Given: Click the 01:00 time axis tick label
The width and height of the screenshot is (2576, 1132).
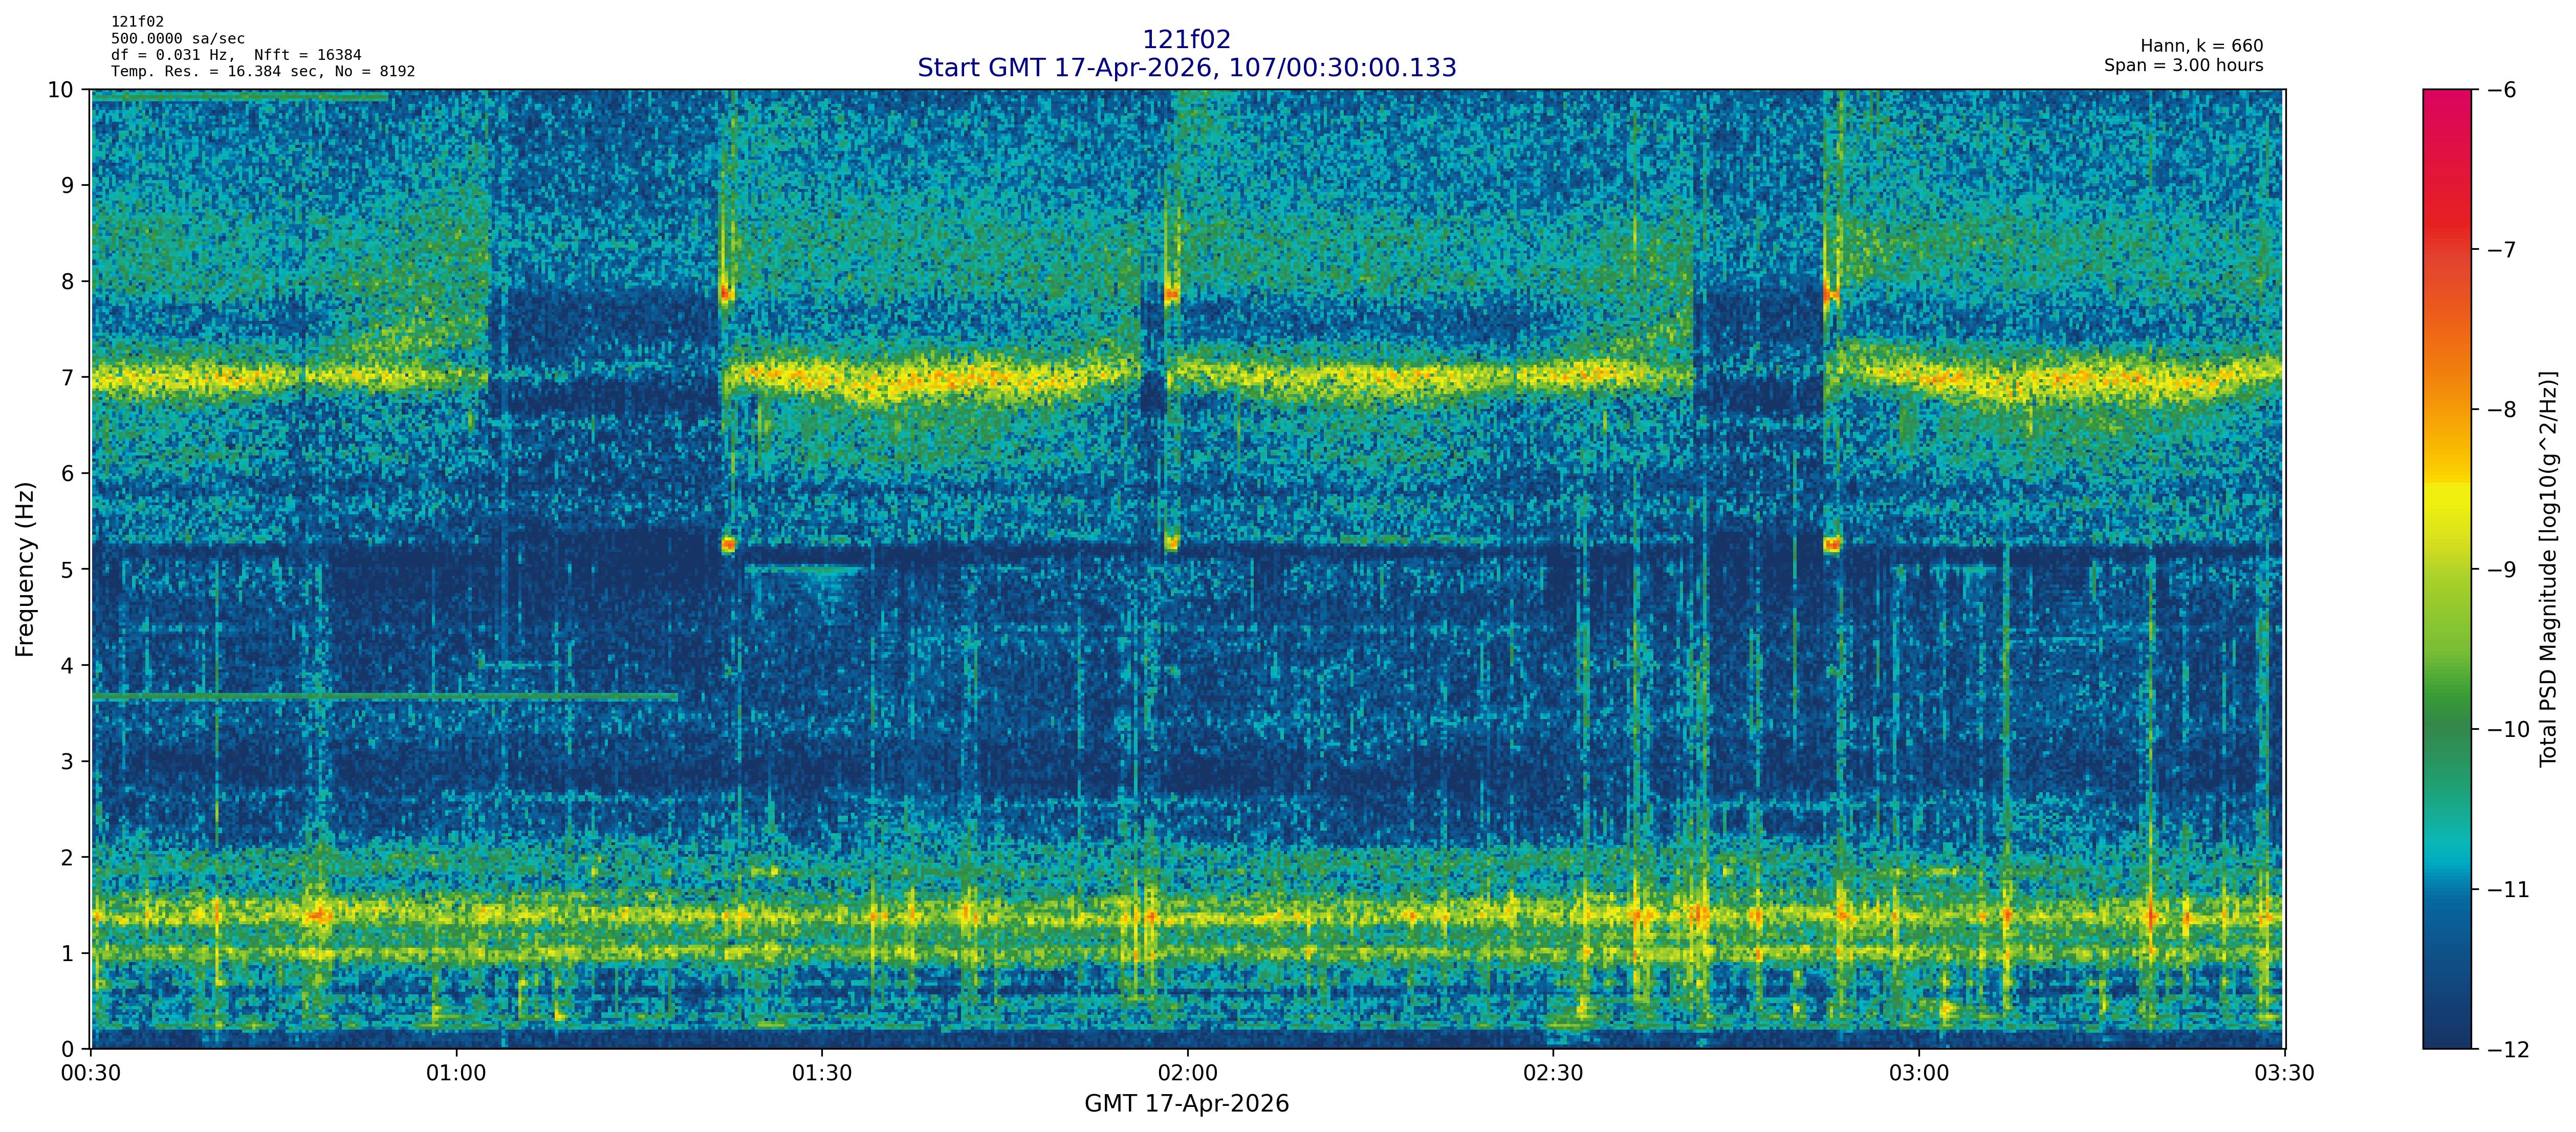Looking at the screenshot, I should click(x=456, y=1074).
